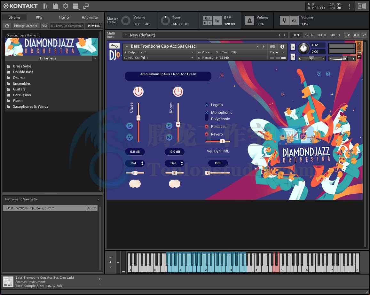Screen dimensions: 370x295
Task: Click the minimized view window icon
Action: tap(86, 6)
